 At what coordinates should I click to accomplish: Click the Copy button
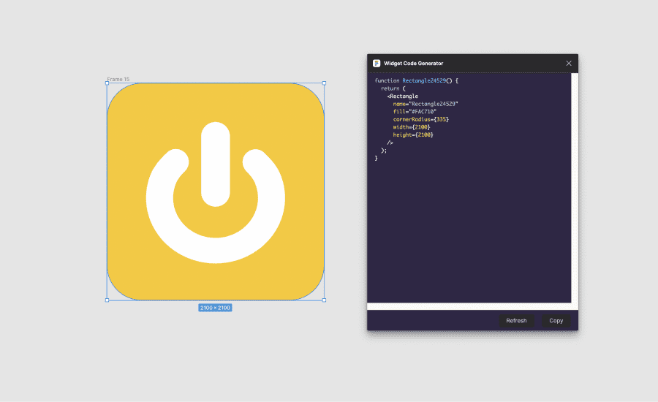(x=556, y=321)
